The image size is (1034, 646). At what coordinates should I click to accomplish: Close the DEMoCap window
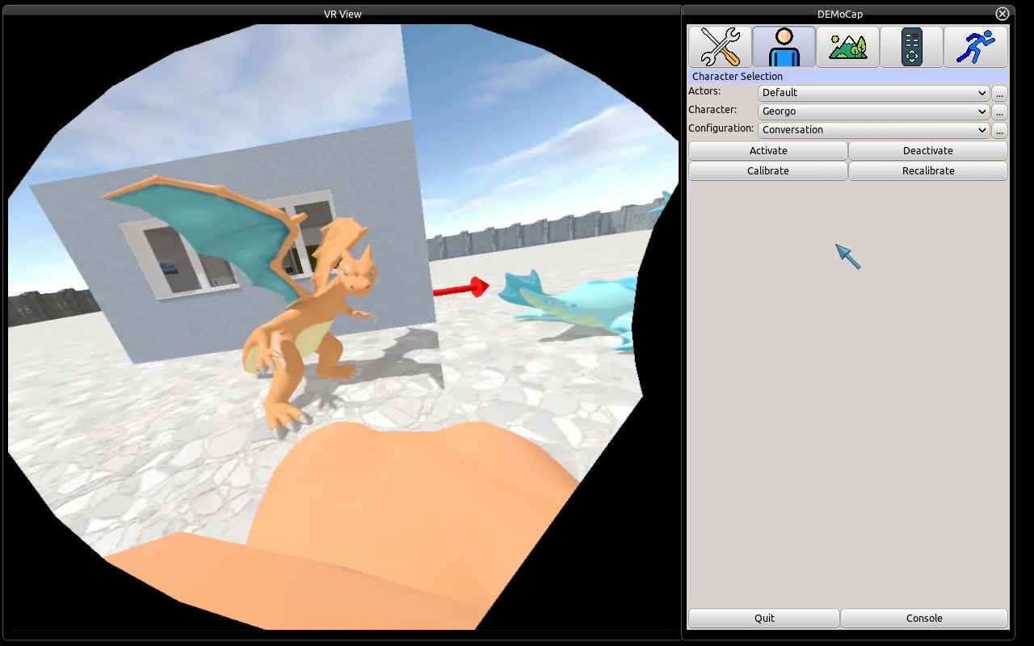point(1002,14)
